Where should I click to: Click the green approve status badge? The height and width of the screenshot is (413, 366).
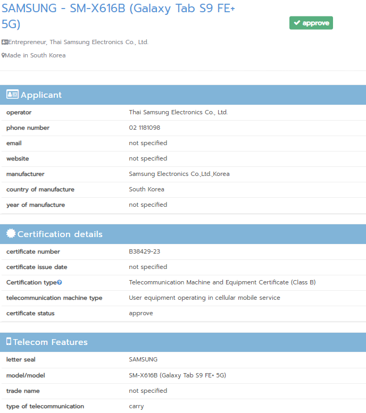[x=311, y=23]
